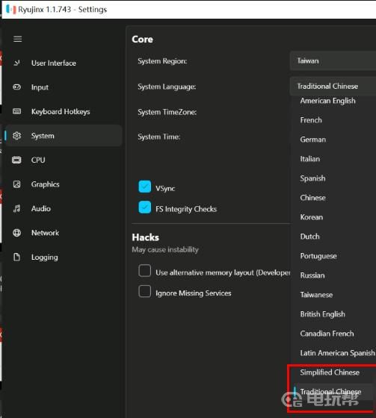The height and width of the screenshot is (418, 376).
Task: Choose Latin American Spanish option
Action: 337,353
